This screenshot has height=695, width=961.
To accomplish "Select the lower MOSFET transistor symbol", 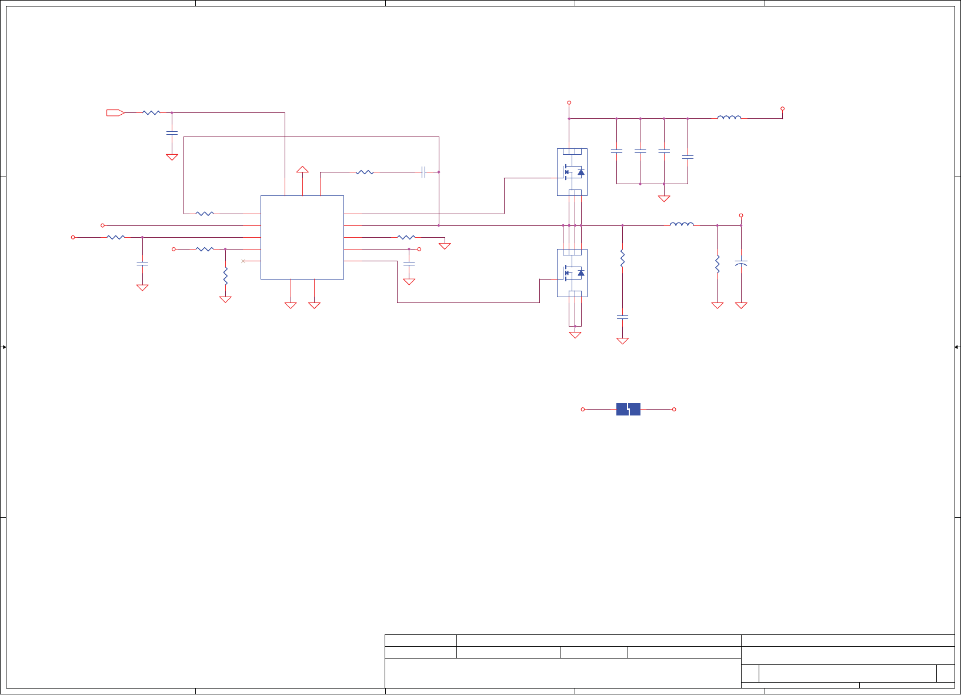I will 572,272.
